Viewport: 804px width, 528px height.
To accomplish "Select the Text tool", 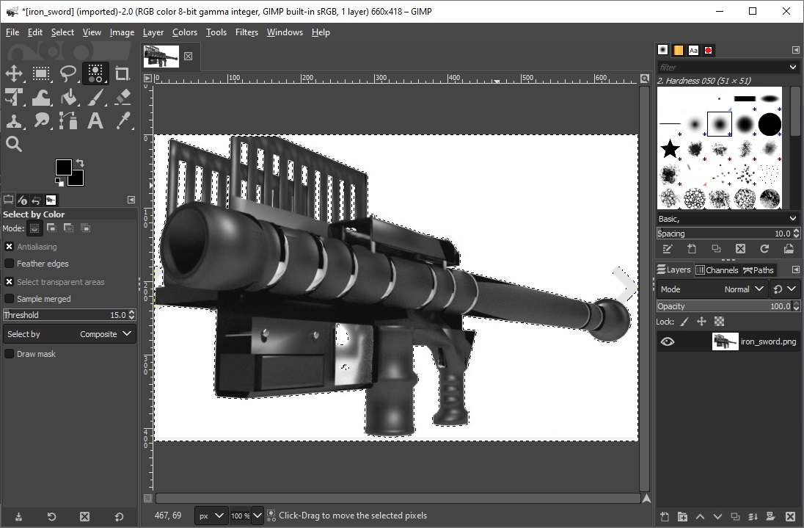I will tap(95, 121).
